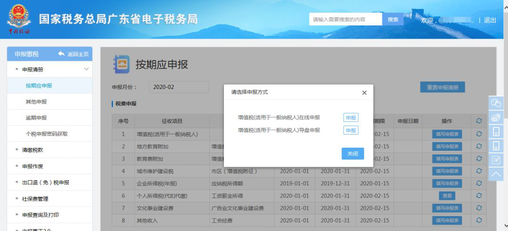Click 填写申报表 for 地方教育附加
The image size is (508, 231).
447,146
